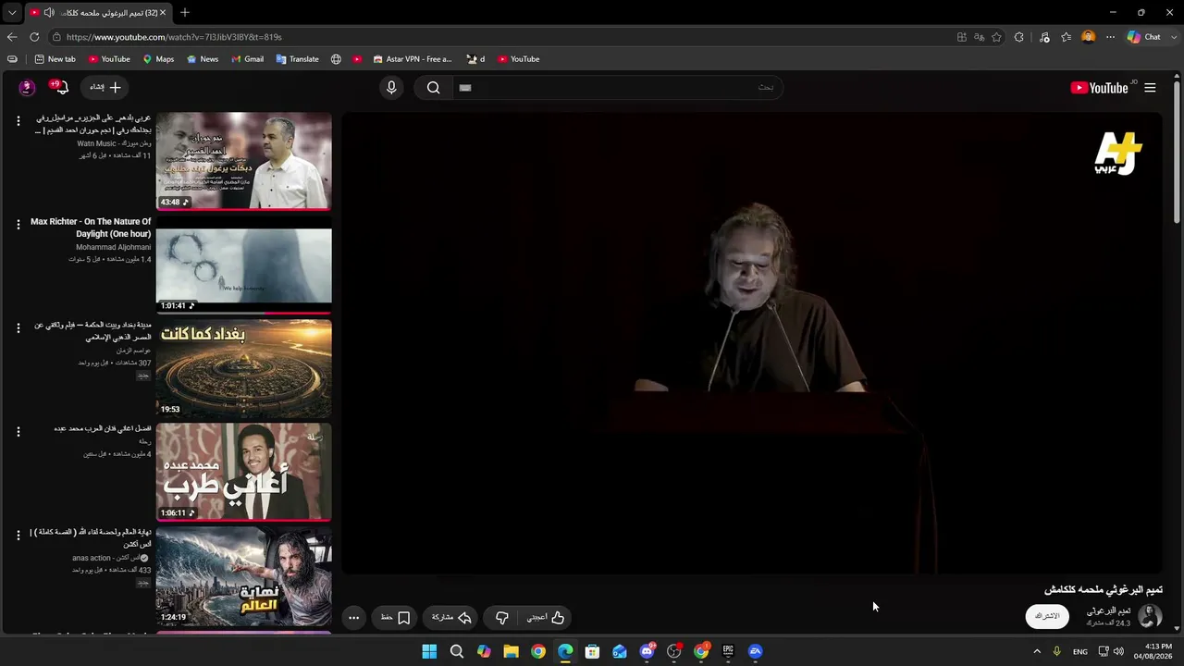Open a new browser tab

pyautogui.click(x=185, y=13)
